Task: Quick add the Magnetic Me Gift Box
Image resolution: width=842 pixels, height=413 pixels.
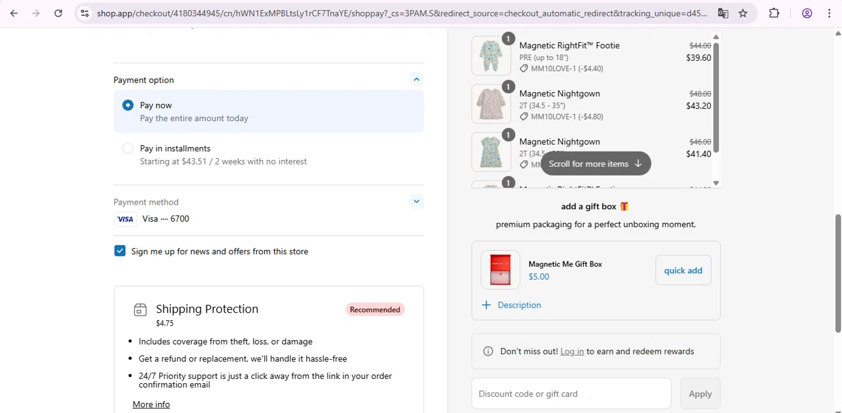Action: pos(683,270)
